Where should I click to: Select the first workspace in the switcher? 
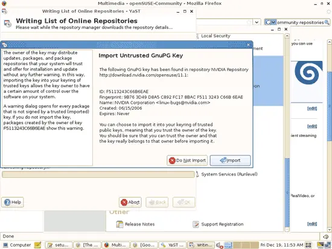click(x=237, y=245)
